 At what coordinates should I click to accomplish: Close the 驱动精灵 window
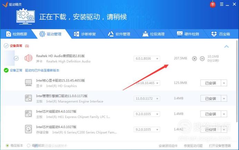235,4
